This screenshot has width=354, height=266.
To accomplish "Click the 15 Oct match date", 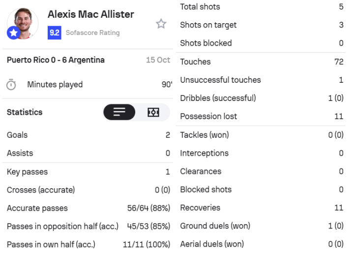I will (158, 60).
